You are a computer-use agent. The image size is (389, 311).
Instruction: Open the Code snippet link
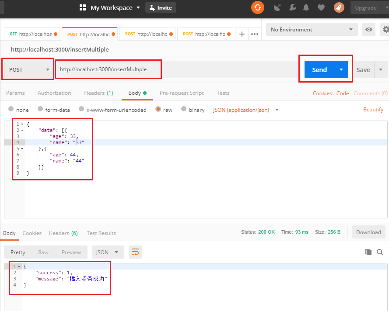click(x=343, y=93)
